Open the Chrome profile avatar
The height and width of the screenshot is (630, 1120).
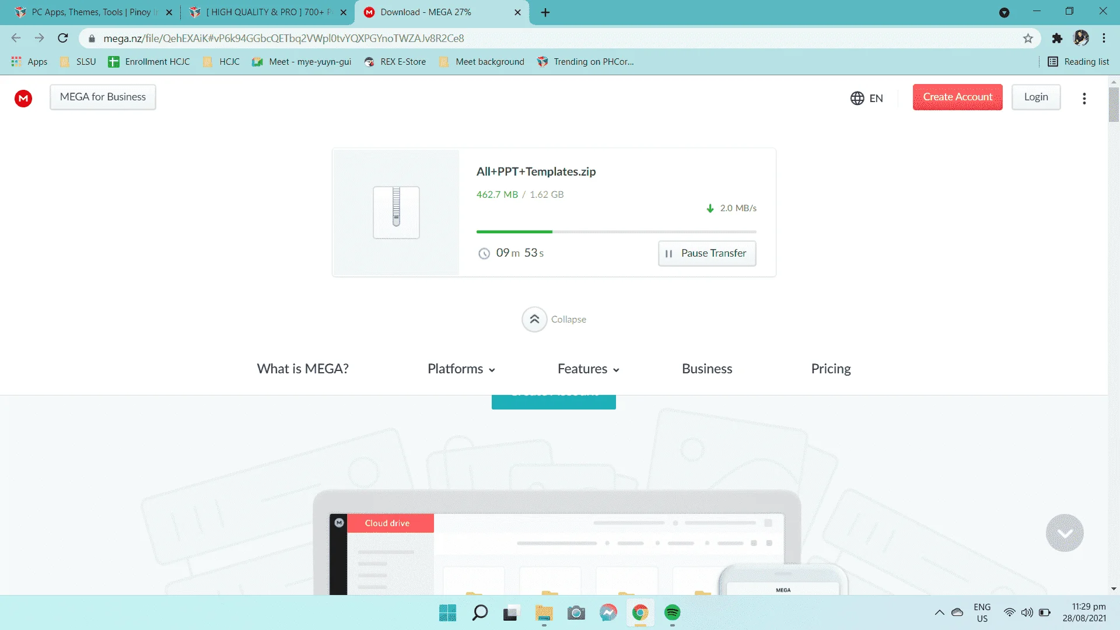(x=1081, y=38)
